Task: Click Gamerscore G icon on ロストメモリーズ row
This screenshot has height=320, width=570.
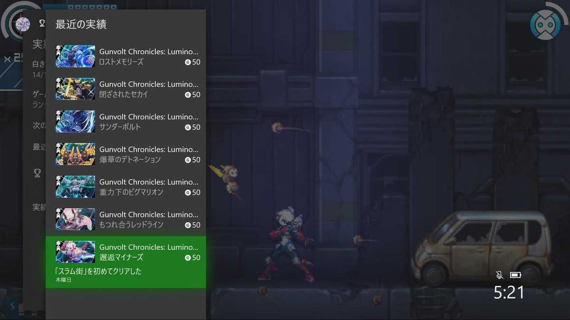Action: pyautogui.click(x=188, y=62)
